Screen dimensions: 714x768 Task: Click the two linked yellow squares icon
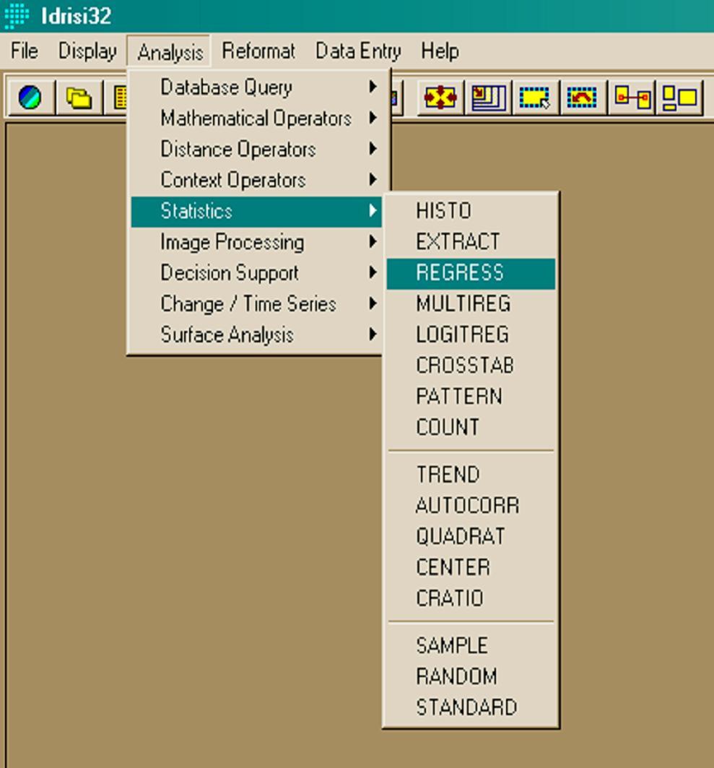coord(632,97)
